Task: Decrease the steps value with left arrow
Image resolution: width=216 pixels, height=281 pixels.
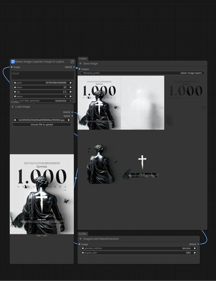Action: 15,87
